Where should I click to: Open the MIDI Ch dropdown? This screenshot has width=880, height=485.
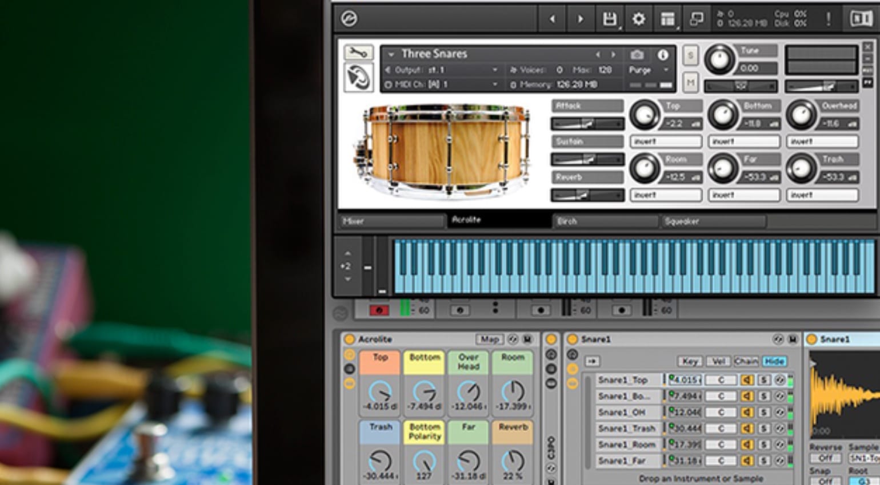pyautogui.click(x=440, y=84)
